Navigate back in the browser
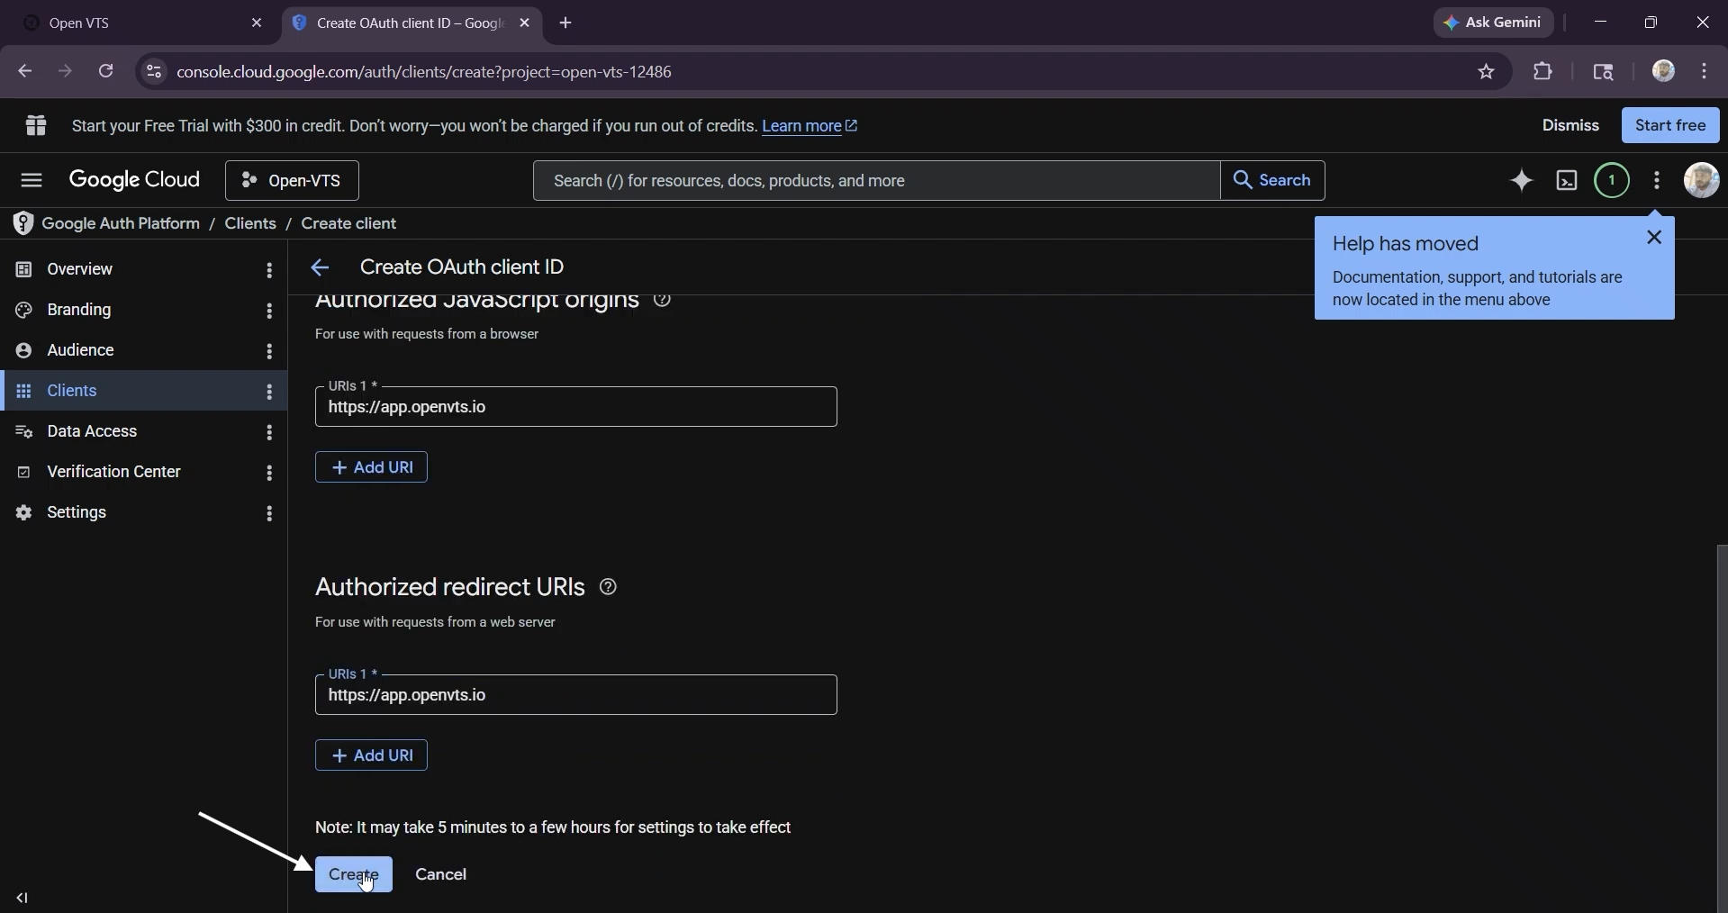Screen dimensions: 1728x913 tap(24, 71)
